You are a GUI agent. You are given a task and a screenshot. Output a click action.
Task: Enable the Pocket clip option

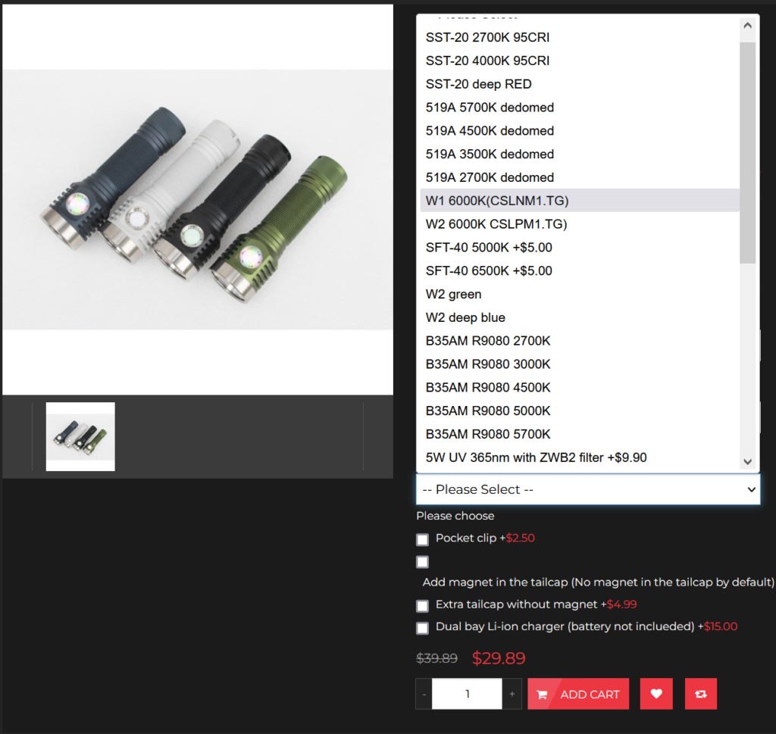[x=422, y=539]
